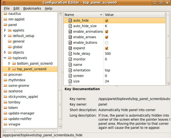The image size is (171, 138).
Task: Select the vinagre tree item
Action: [x=14, y=124]
